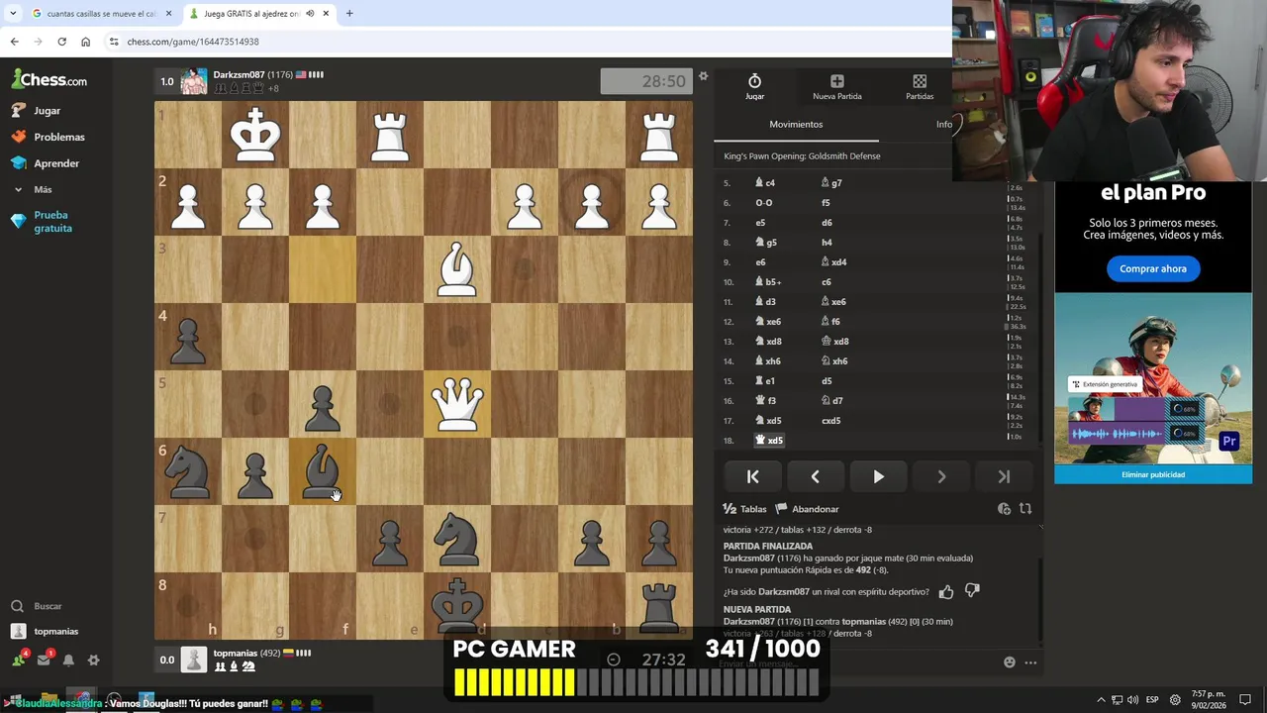
Task: Click Abandonar to resign the game
Action: (x=807, y=509)
